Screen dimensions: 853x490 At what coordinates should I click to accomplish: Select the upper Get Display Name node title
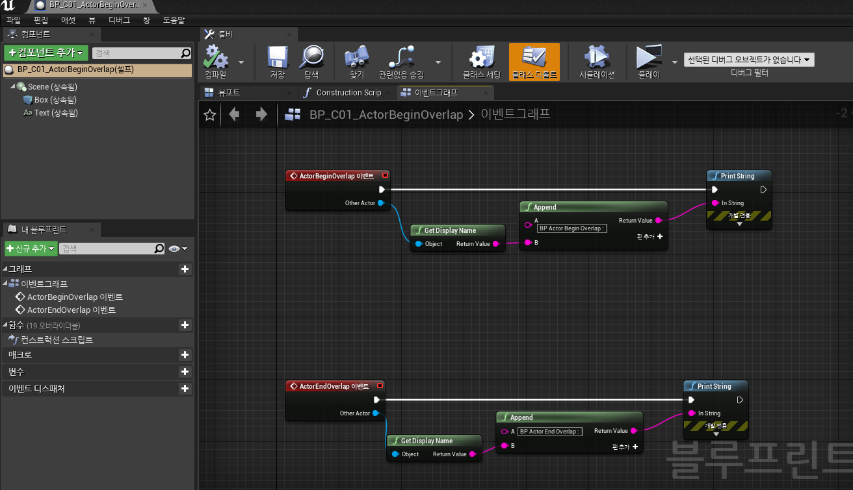click(x=450, y=230)
